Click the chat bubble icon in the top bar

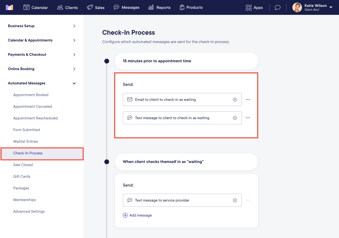point(278,7)
